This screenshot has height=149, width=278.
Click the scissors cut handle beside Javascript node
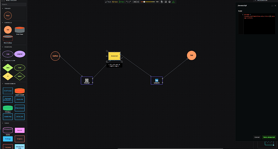(x=107, y=56)
